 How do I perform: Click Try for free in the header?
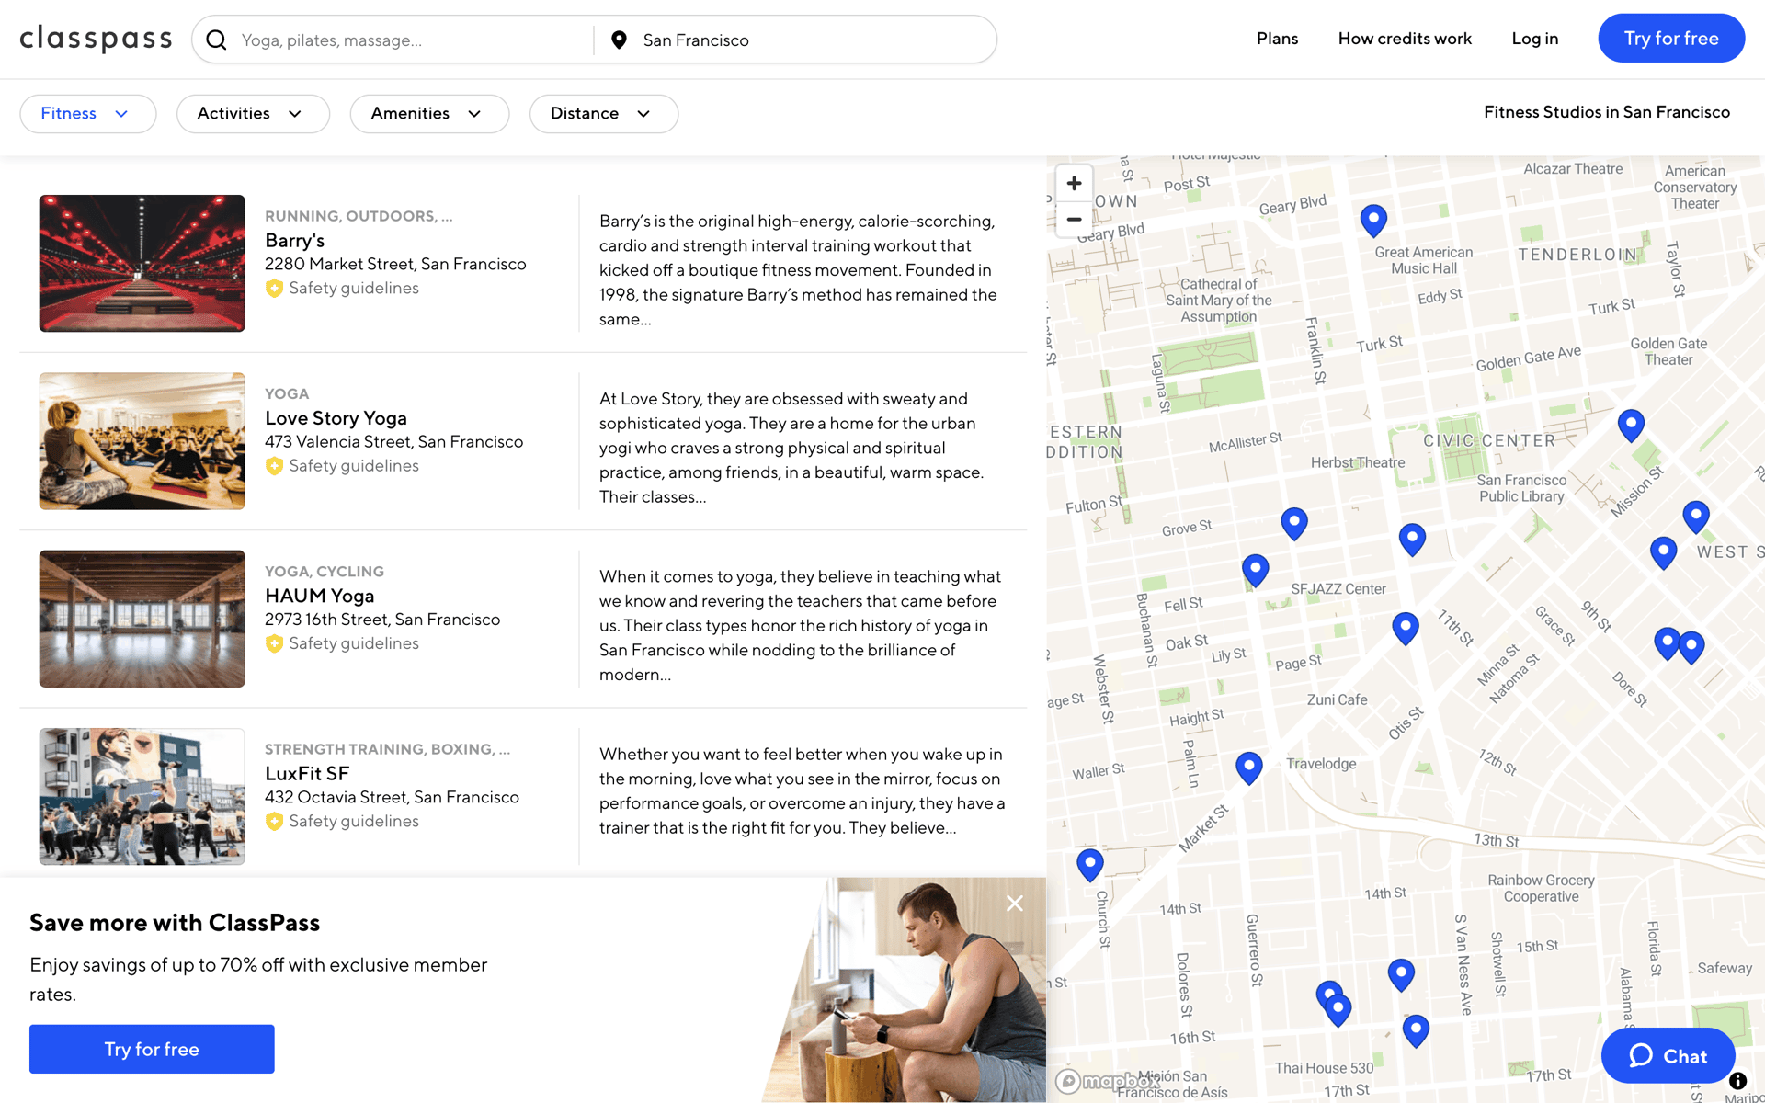click(x=1671, y=39)
